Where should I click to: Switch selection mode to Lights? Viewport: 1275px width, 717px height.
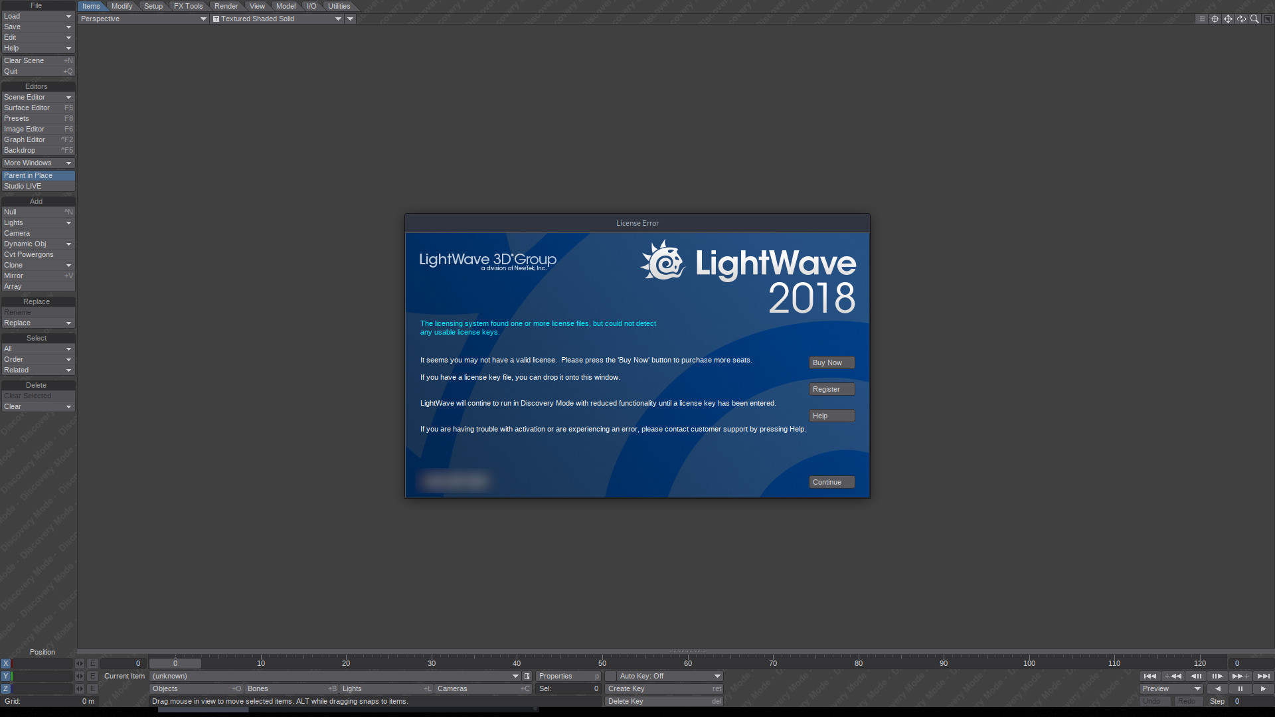click(386, 688)
